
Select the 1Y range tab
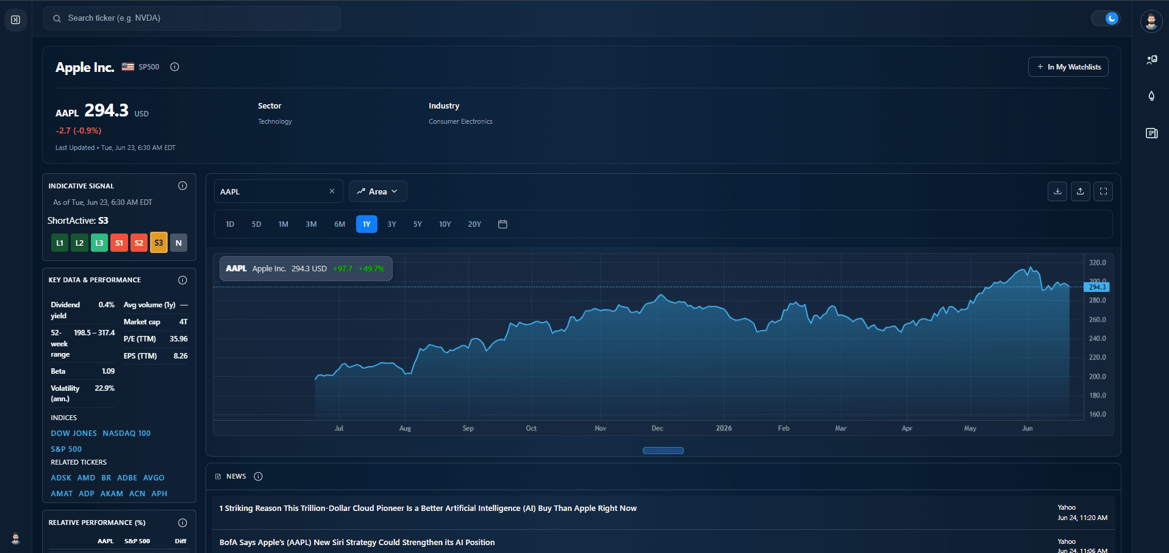[366, 224]
